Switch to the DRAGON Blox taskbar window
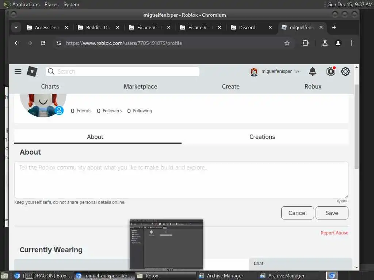374x280 pixels. [43, 276]
